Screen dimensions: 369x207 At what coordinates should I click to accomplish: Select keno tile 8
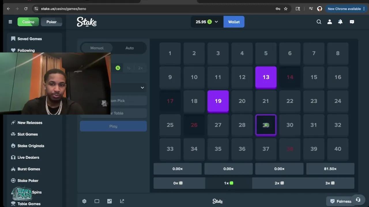coord(338,53)
